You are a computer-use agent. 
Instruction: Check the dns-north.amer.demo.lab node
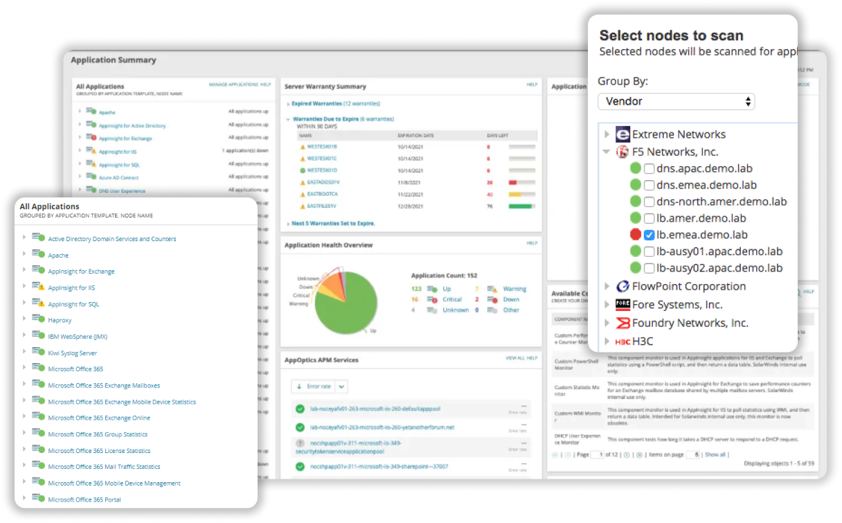650,202
